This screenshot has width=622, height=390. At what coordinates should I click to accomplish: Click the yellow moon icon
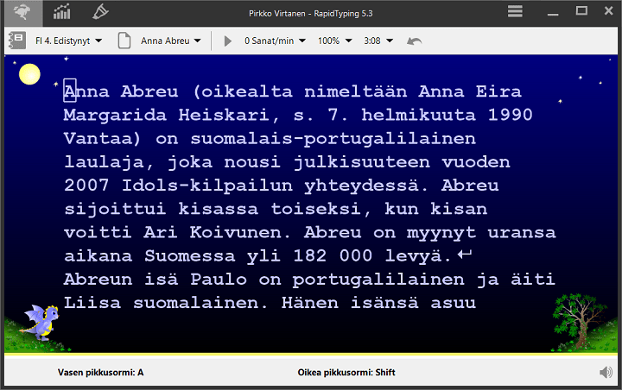(30, 74)
